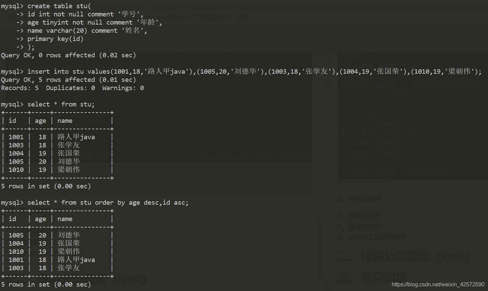Click the 'select * from stu;' command

point(61,104)
